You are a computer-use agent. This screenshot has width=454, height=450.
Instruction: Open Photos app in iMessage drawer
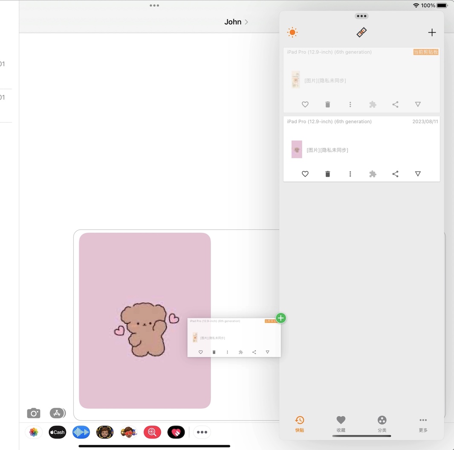coord(34,432)
